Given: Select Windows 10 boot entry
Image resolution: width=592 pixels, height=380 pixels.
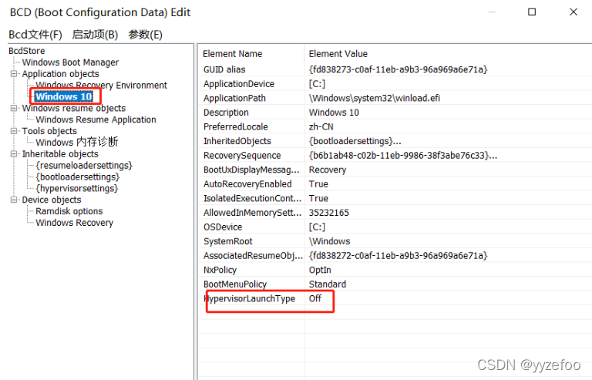Looking at the screenshot, I should (x=63, y=96).
